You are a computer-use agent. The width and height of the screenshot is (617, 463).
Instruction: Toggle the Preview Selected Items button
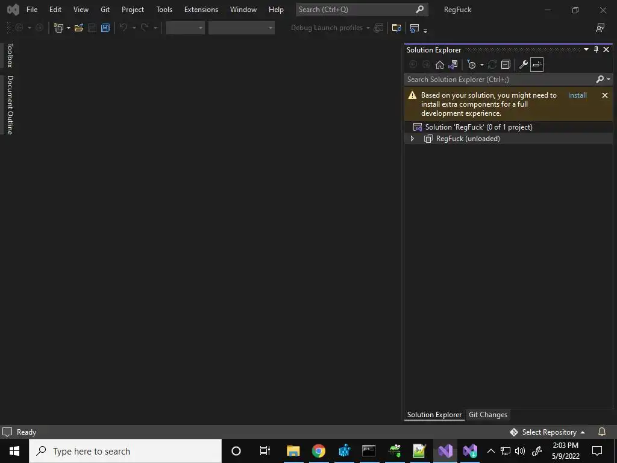pos(537,65)
